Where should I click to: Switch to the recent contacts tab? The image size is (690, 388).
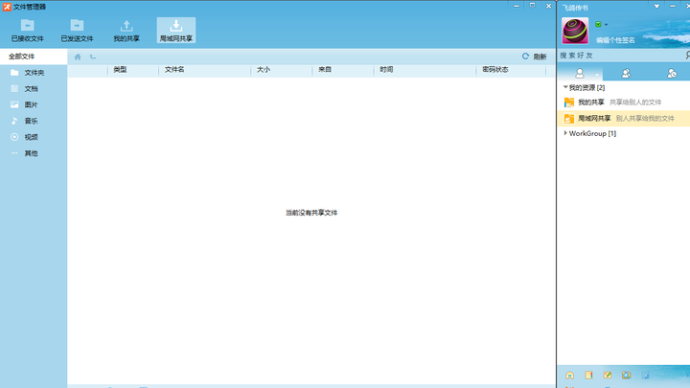point(672,73)
